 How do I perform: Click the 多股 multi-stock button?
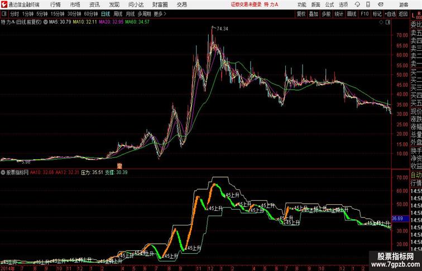pos(326,14)
